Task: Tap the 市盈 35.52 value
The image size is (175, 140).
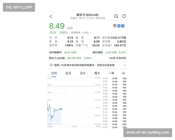Action: [96, 45]
